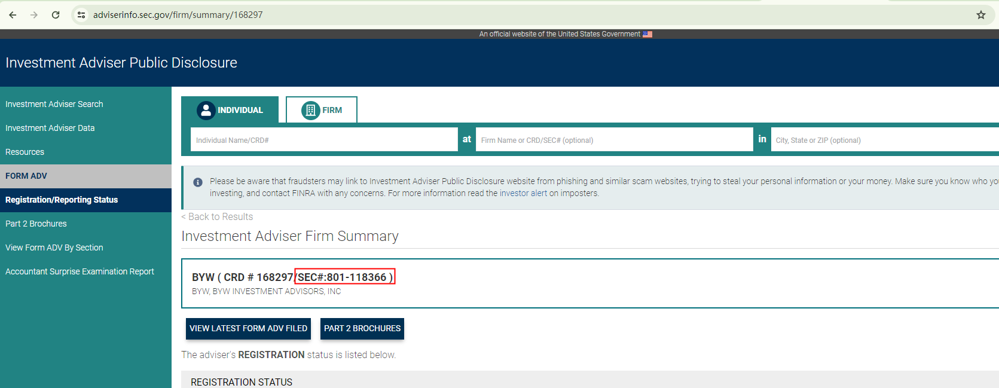Screen dimensions: 999x388
Task: Open View Form ADV By Section
Action: click(54, 248)
